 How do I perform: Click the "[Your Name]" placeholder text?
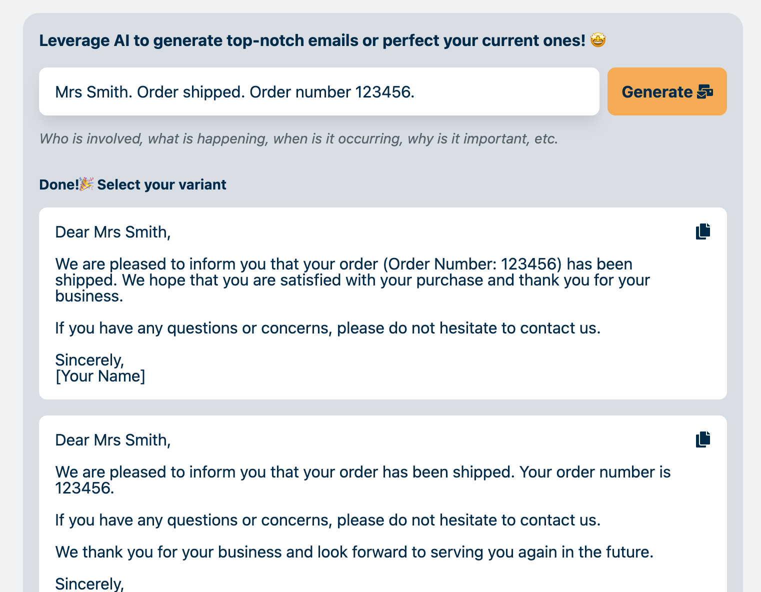[100, 376]
